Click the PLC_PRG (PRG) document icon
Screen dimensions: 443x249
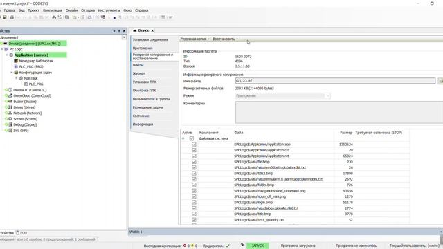(16, 66)
